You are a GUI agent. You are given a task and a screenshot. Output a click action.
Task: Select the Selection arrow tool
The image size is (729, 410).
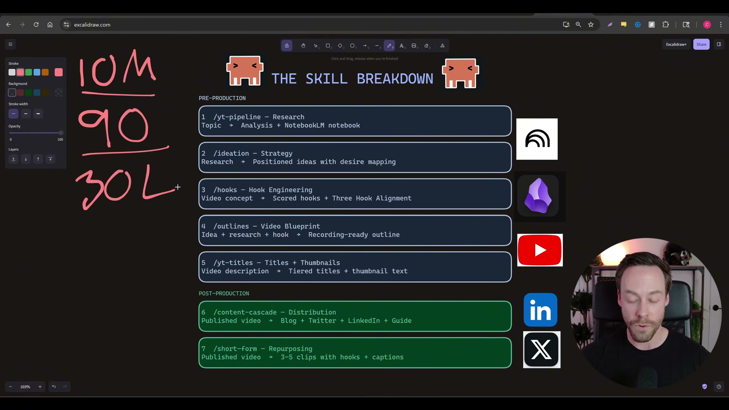click(x=316, y=46)
